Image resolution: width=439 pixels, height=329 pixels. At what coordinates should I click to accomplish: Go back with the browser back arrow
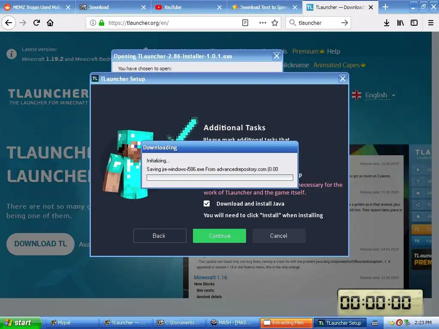coord(9,23)
